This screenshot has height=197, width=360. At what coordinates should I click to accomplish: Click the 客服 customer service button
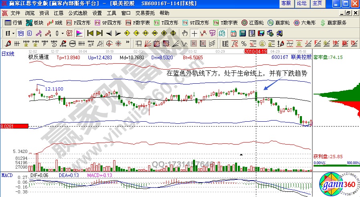tap(286, 4)
